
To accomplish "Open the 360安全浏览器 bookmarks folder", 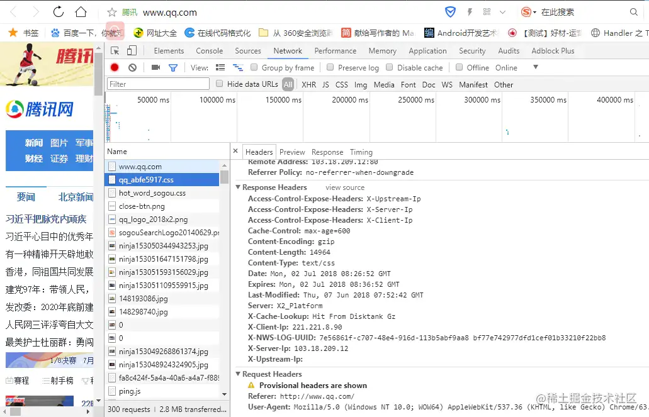I will 295,33.
